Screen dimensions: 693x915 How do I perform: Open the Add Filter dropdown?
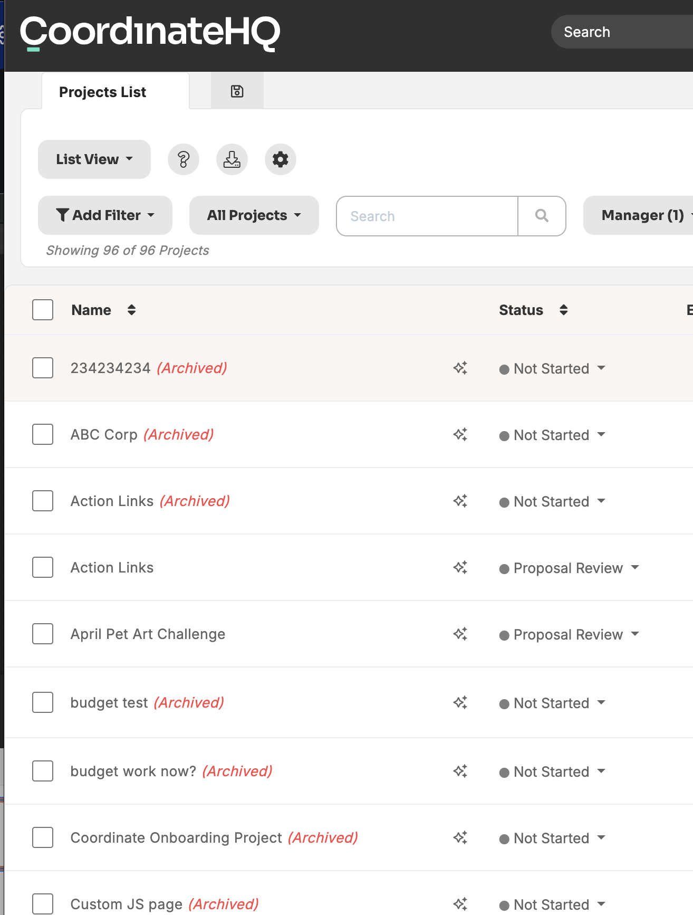click(105, 215)
